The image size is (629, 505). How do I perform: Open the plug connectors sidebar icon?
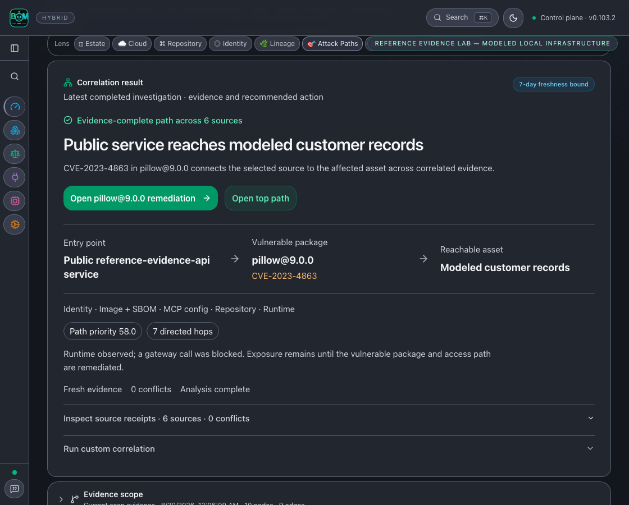tap(15, 177)
